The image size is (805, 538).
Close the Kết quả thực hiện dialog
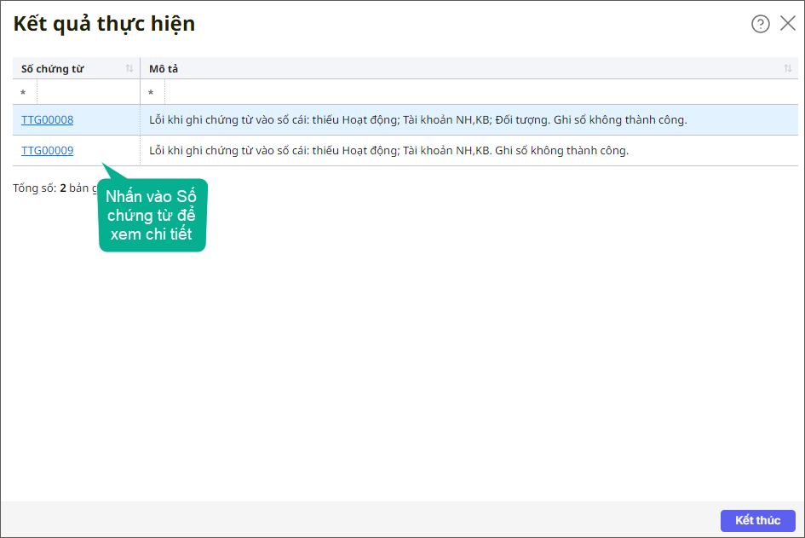[788, 24]
